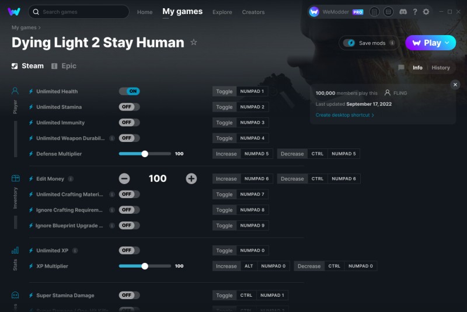Enable Ignore Blueprint Upgrade toggle

(129, 226)
